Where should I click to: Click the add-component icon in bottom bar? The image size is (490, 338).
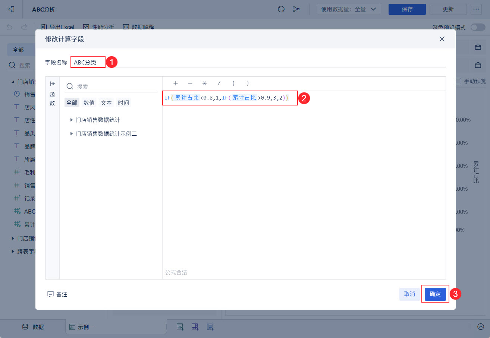[x=180, y=327]
